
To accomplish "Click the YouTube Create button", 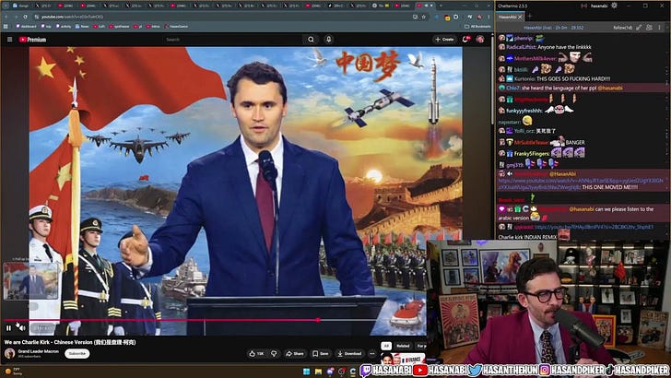I will (444, 40).
